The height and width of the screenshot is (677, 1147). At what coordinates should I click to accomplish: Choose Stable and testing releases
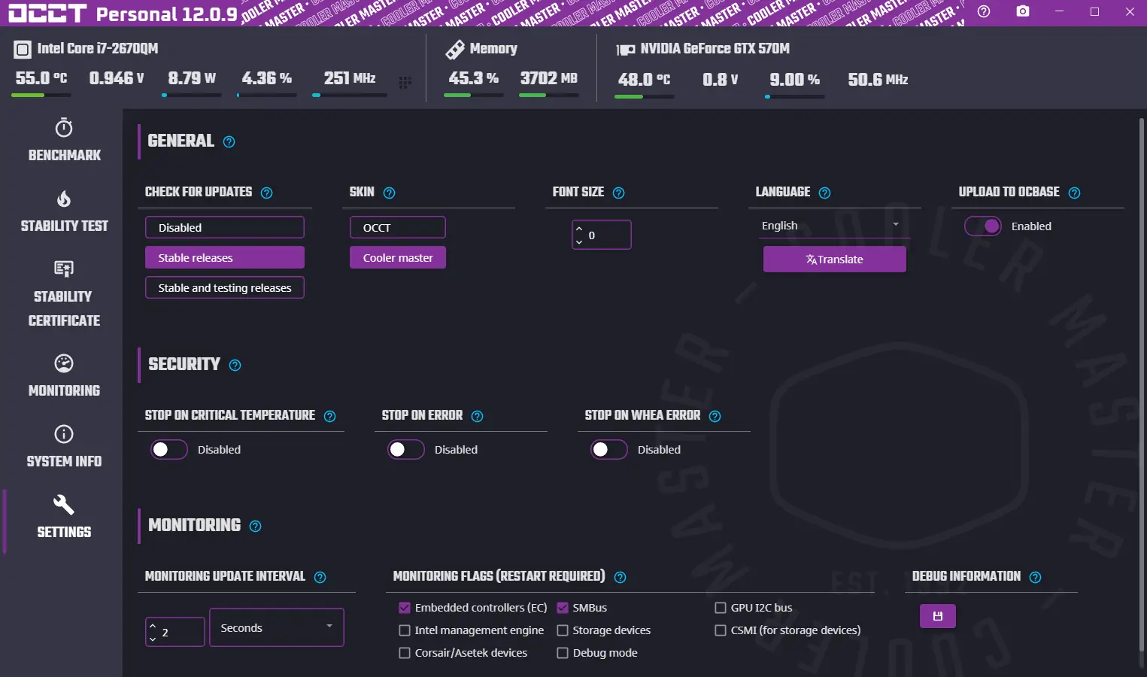[x=225, y=287]
